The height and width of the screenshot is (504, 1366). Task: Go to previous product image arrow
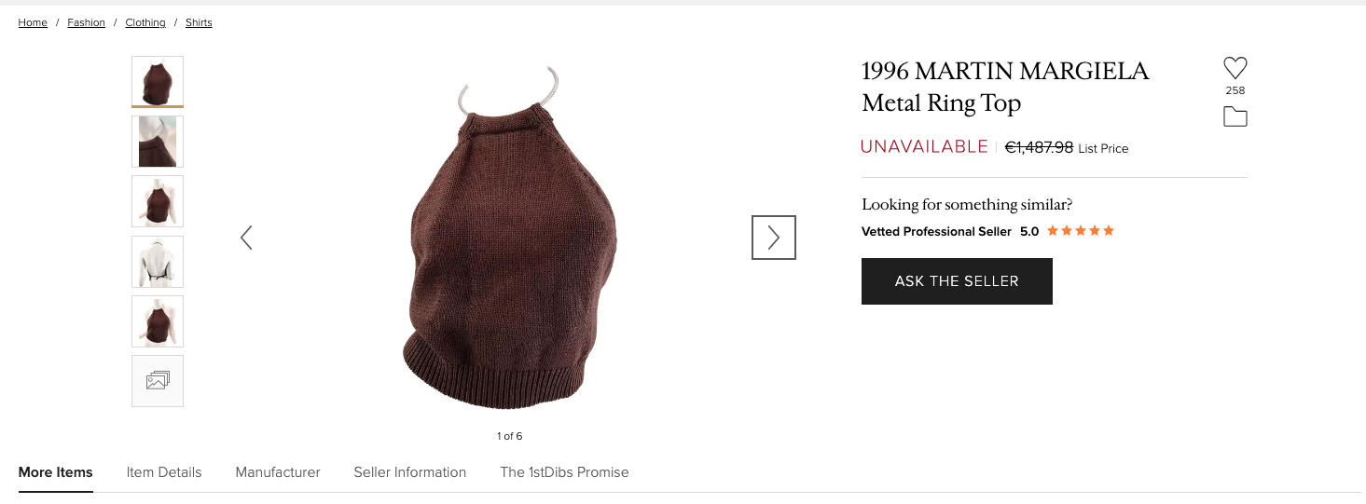tap(246, 238)
